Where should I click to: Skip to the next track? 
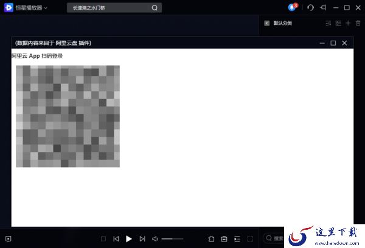142,239
